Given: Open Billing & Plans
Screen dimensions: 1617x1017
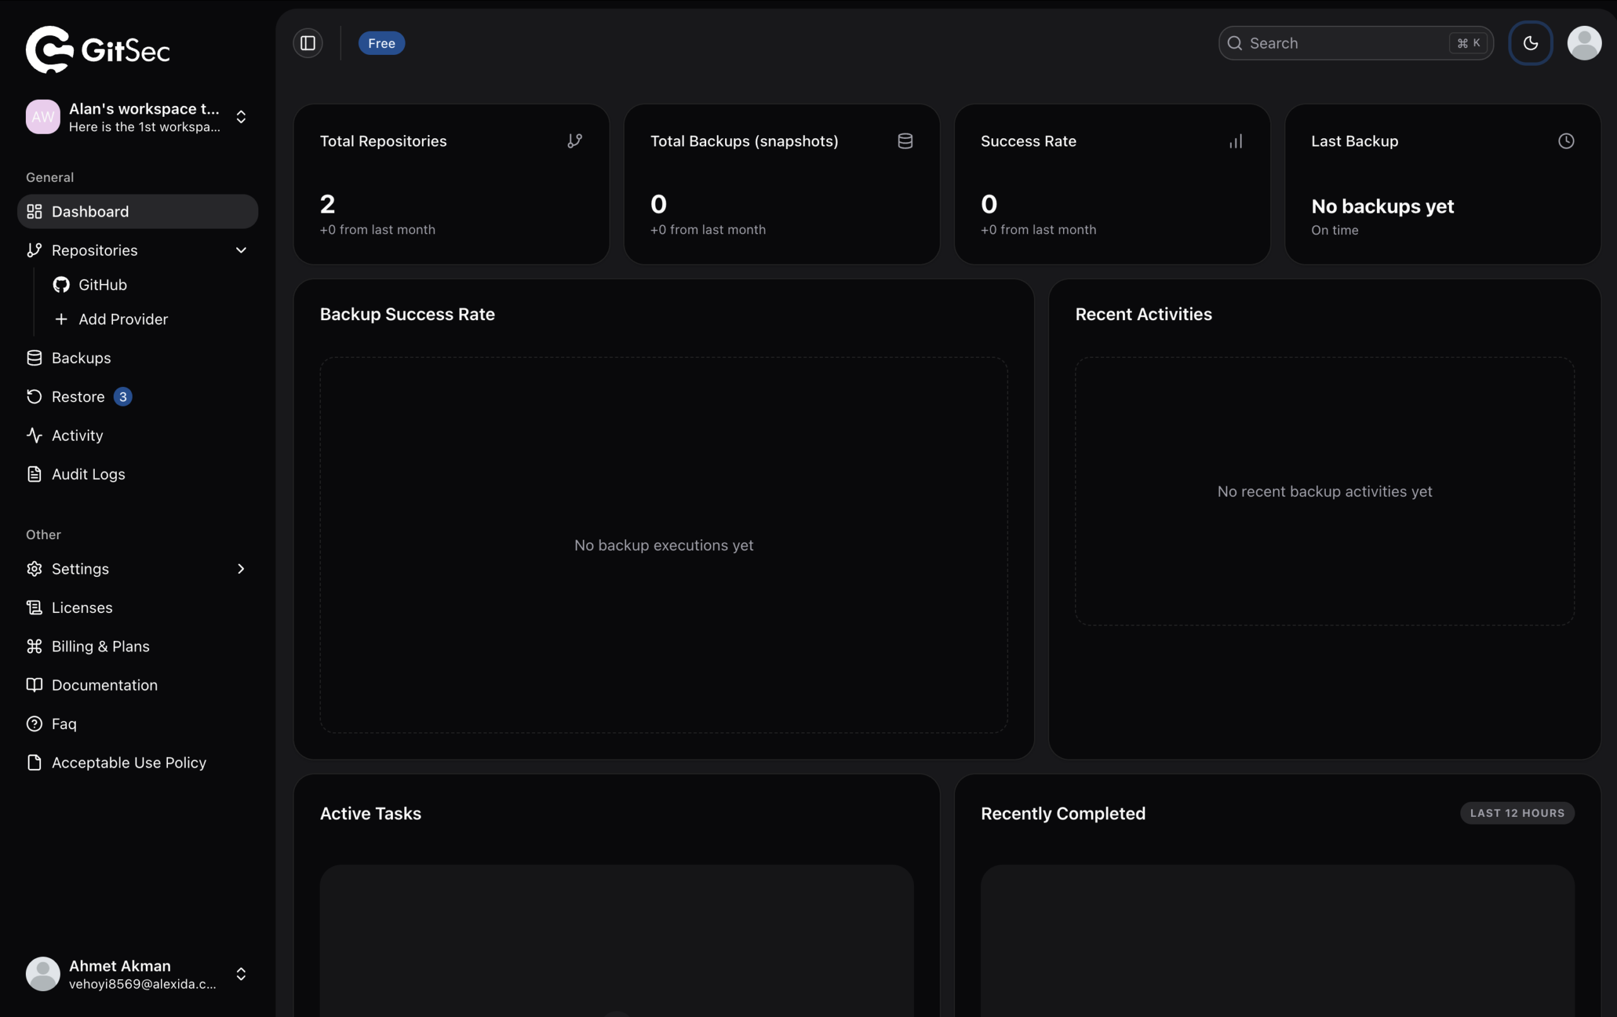Looking at the screenshot, I should tap(100, 646).
